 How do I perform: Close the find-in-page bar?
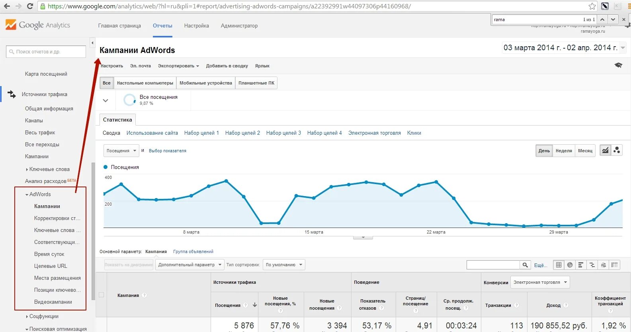click(x=624, y=19)
